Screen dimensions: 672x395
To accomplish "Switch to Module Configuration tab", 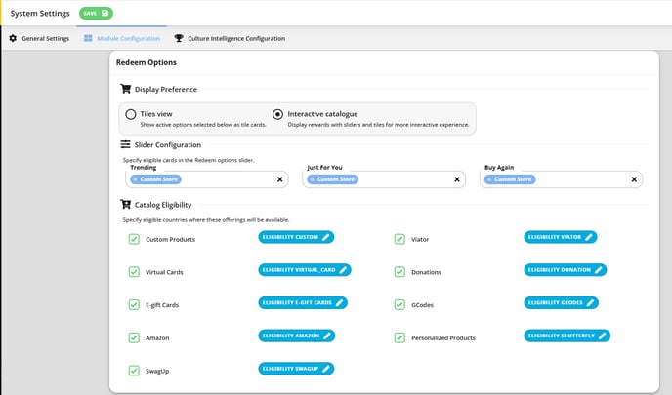I will pos(122,38).
